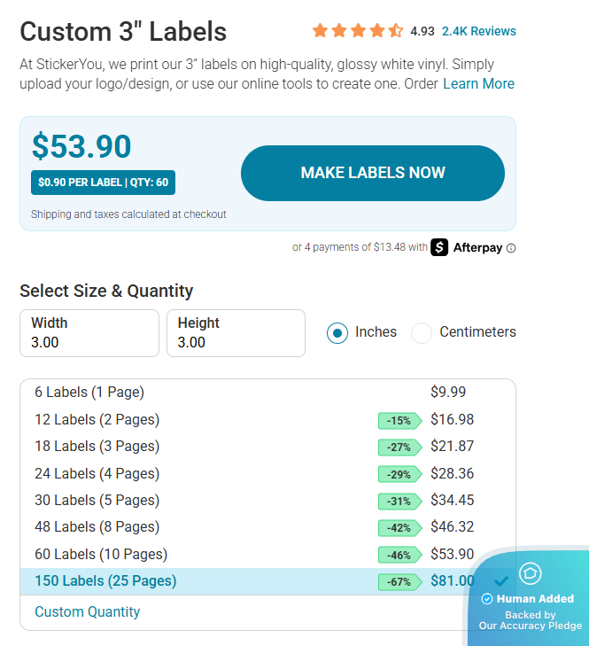Open the Learn More link
Viewport: 589px width, 646px height.
tap(478, 83)
